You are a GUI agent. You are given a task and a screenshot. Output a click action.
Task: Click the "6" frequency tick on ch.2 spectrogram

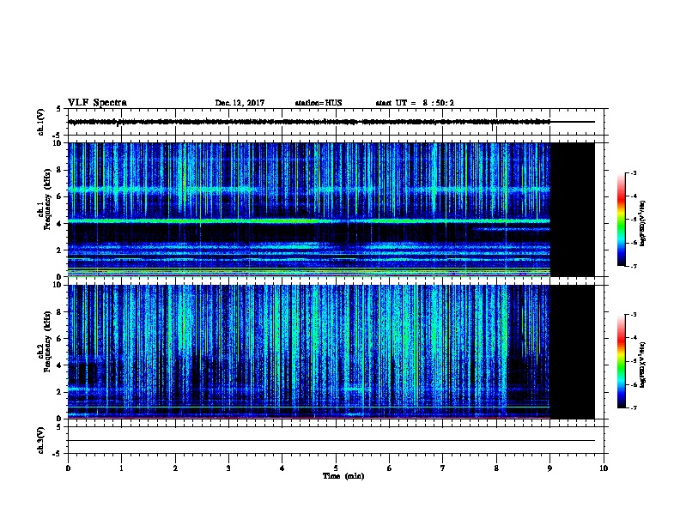pyautogui.click(x=60, y=339)
